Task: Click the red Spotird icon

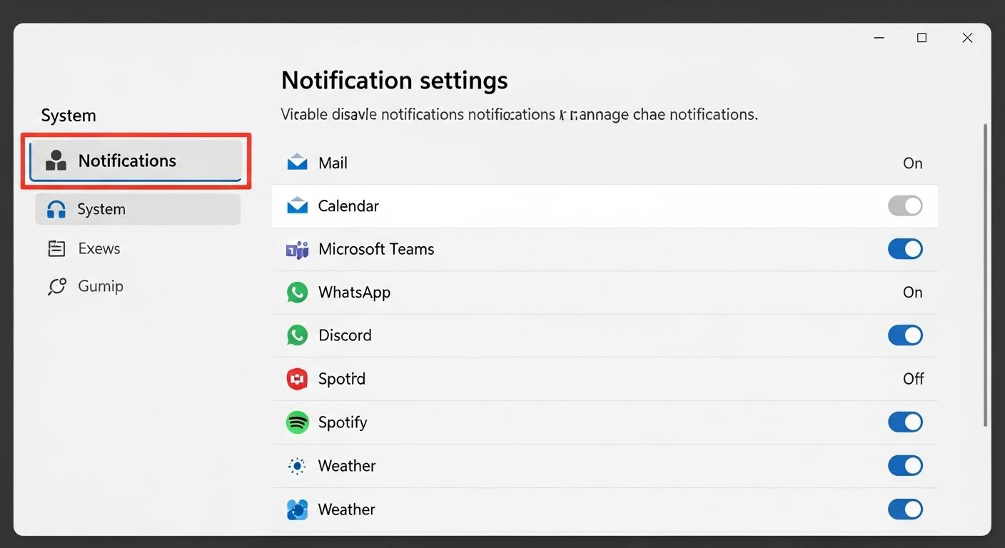Action: point(296,378)
